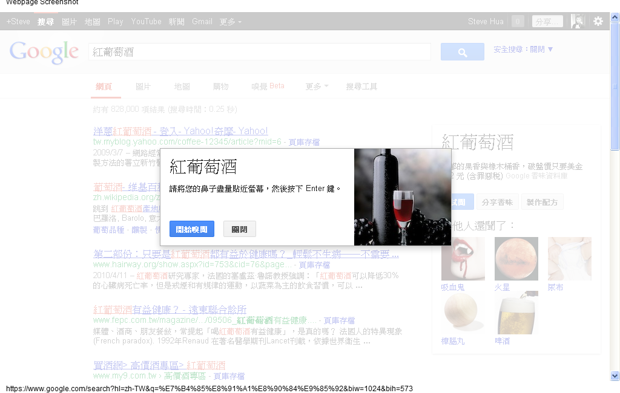Viewport: 620px width, 393px height.
Task: Open the settings gear icon
Action: click(x=598, y=21)
